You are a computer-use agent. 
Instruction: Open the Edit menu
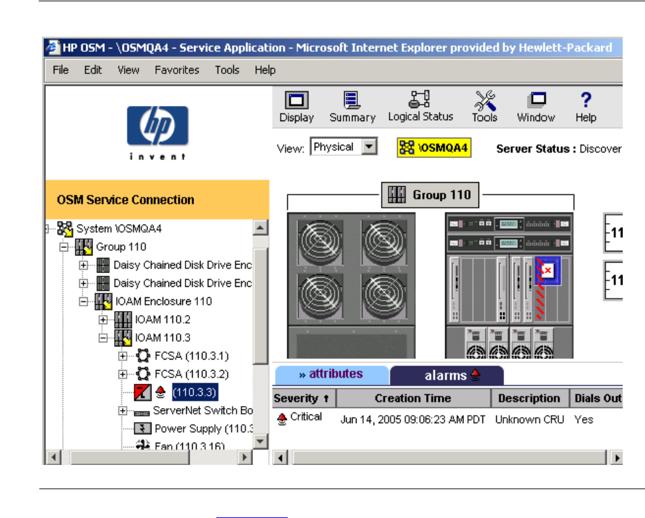[93, 70]
